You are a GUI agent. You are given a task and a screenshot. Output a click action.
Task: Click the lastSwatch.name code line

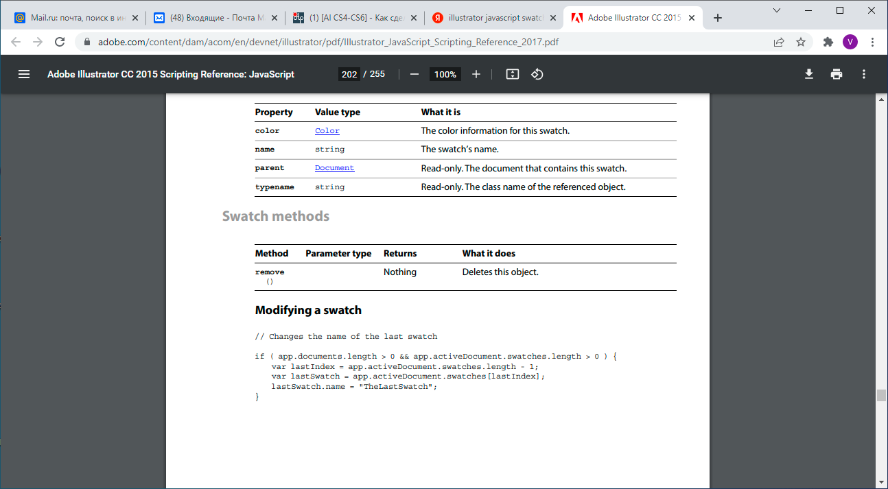pos(354,386)
